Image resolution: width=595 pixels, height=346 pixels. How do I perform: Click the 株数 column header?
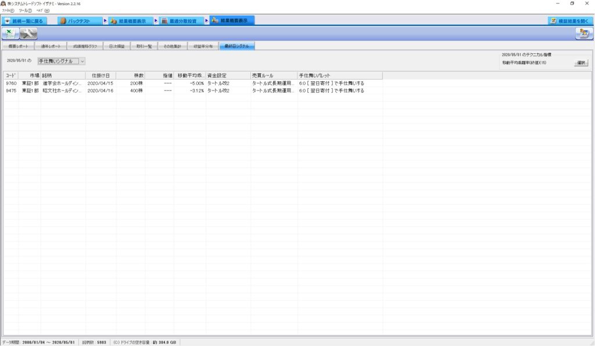(131, 75)
